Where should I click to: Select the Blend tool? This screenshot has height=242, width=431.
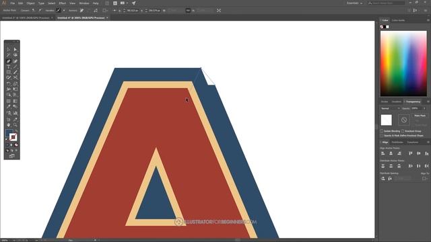[x=15, y=107]
